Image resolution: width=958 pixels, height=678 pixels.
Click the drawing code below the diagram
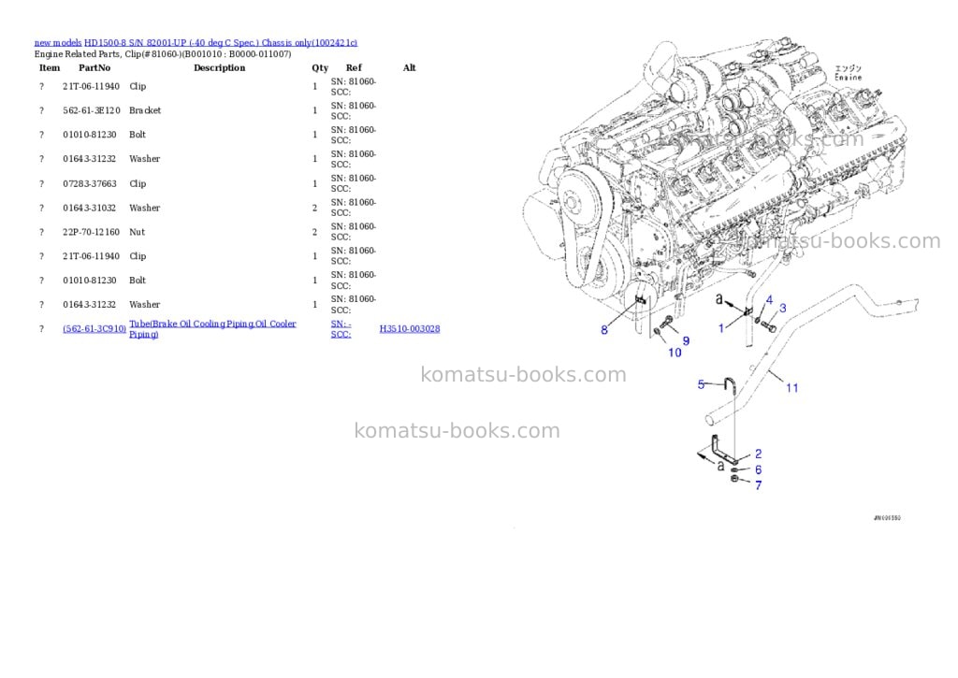pos(887,518)
